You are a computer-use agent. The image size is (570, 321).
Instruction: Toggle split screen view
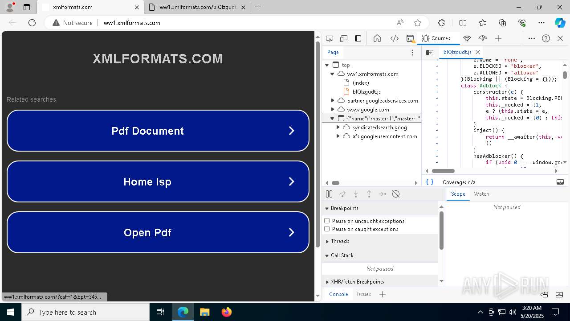coord(463,23)
